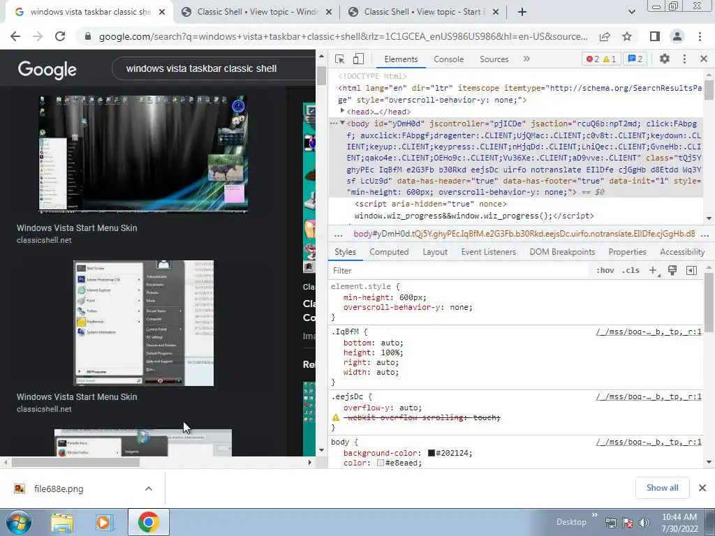This screenshot has width=715, height=536.
Task: Expand the head element node
Action: point(342,111)
